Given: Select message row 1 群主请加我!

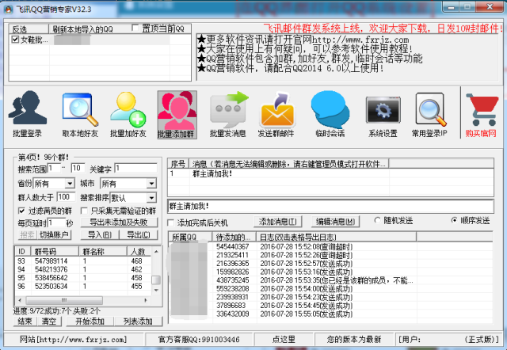Looking at the screenshot, I should 330,174.
